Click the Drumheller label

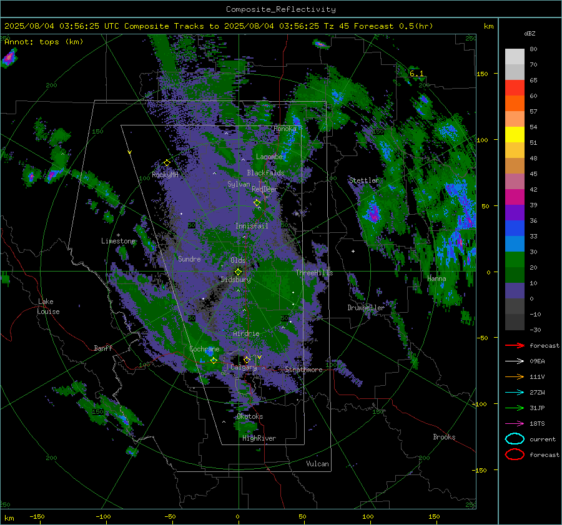click(366, 308)
